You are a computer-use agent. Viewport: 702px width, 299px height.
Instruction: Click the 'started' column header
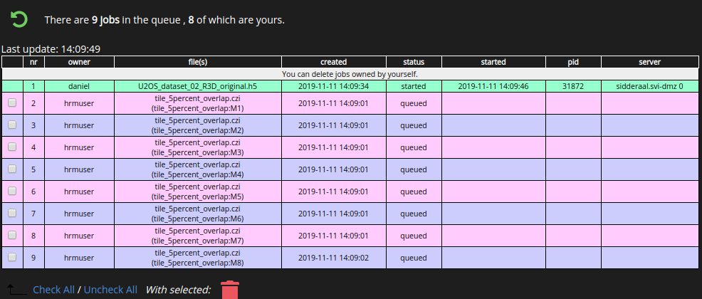pyautogui.click(x=493, y=62)
